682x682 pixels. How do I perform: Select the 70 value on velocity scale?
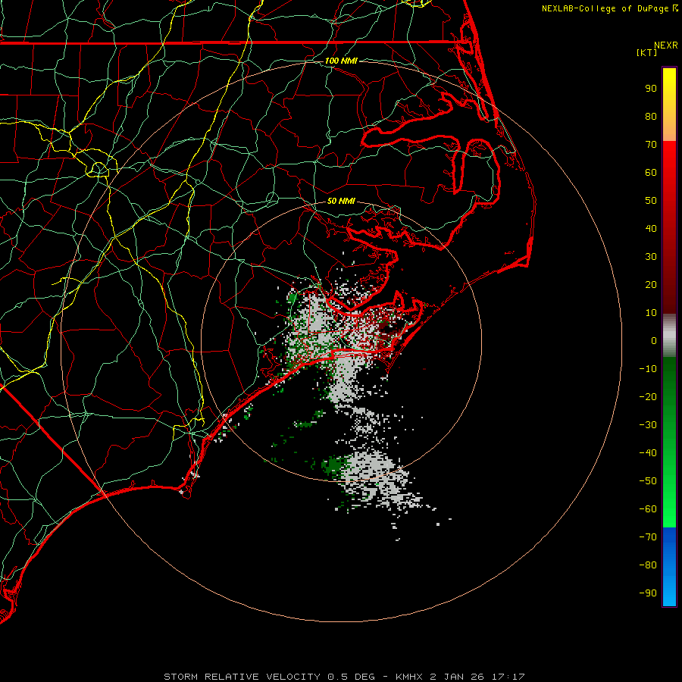tap(651, 145)
